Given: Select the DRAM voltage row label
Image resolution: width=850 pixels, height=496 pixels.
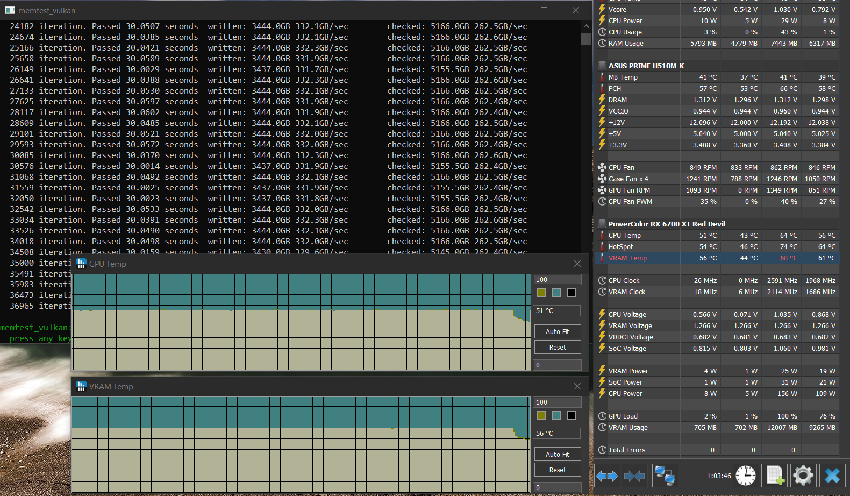Looking at the screenshot, I should pos(618,100).
